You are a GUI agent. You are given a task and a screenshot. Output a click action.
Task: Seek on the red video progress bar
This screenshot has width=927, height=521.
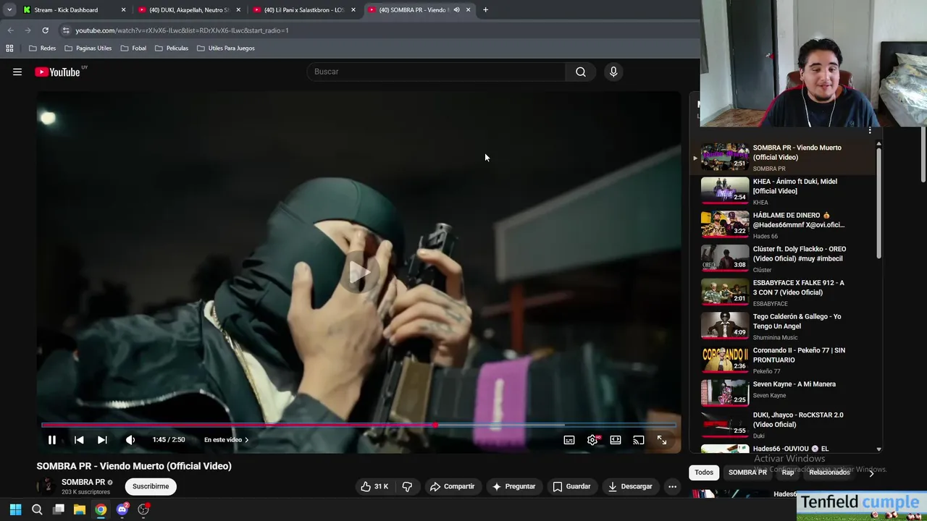pos(358,425)
